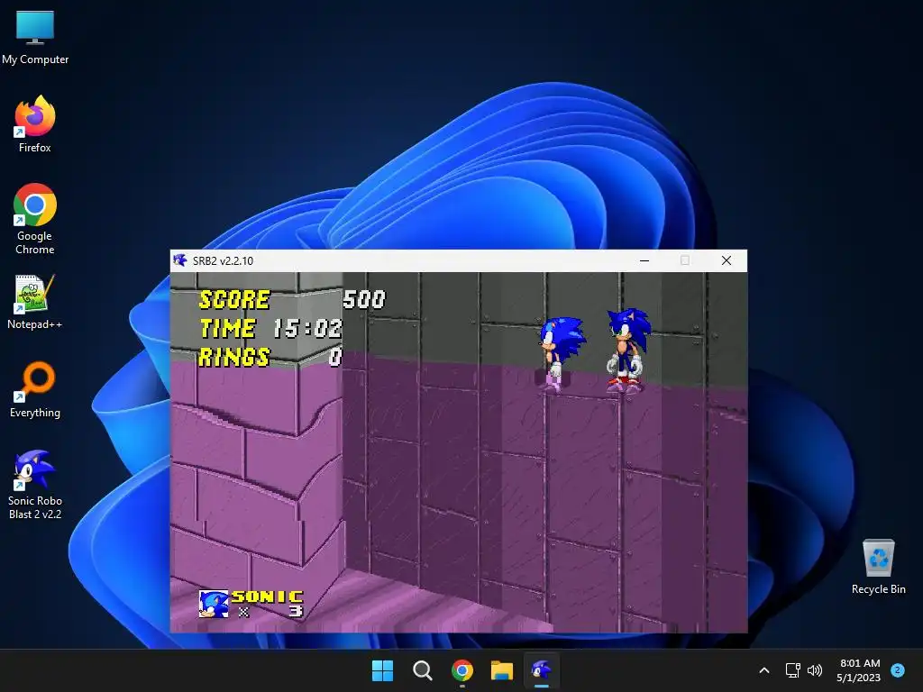Open taskbar Search
923x692 pixels.
pos(422,670)
